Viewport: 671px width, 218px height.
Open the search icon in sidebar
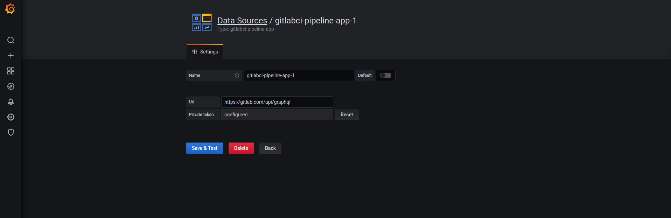(x=11, y=40)
